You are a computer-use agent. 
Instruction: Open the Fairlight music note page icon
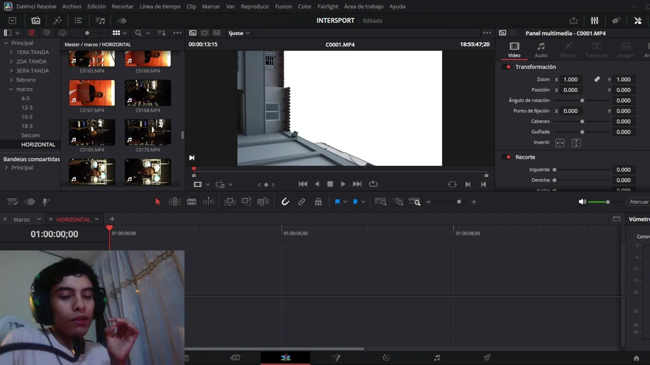(x=437, y=358)
